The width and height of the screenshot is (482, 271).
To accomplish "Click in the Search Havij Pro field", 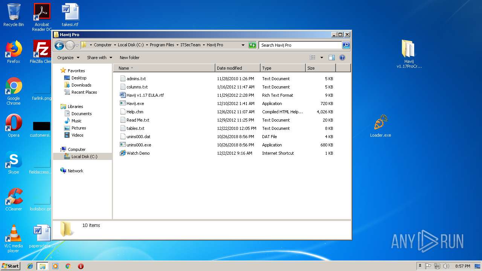I will (300, 45).
